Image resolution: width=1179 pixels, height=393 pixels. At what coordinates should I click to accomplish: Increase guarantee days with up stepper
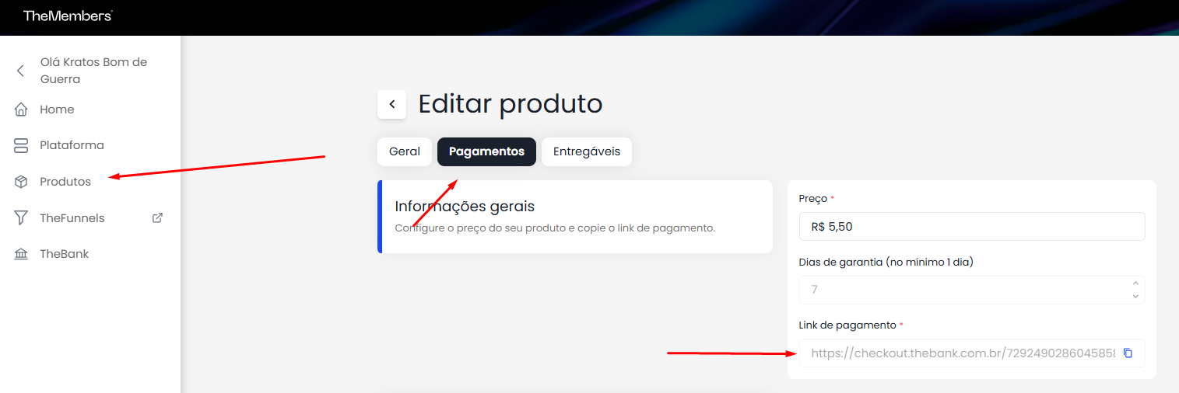1135,283
